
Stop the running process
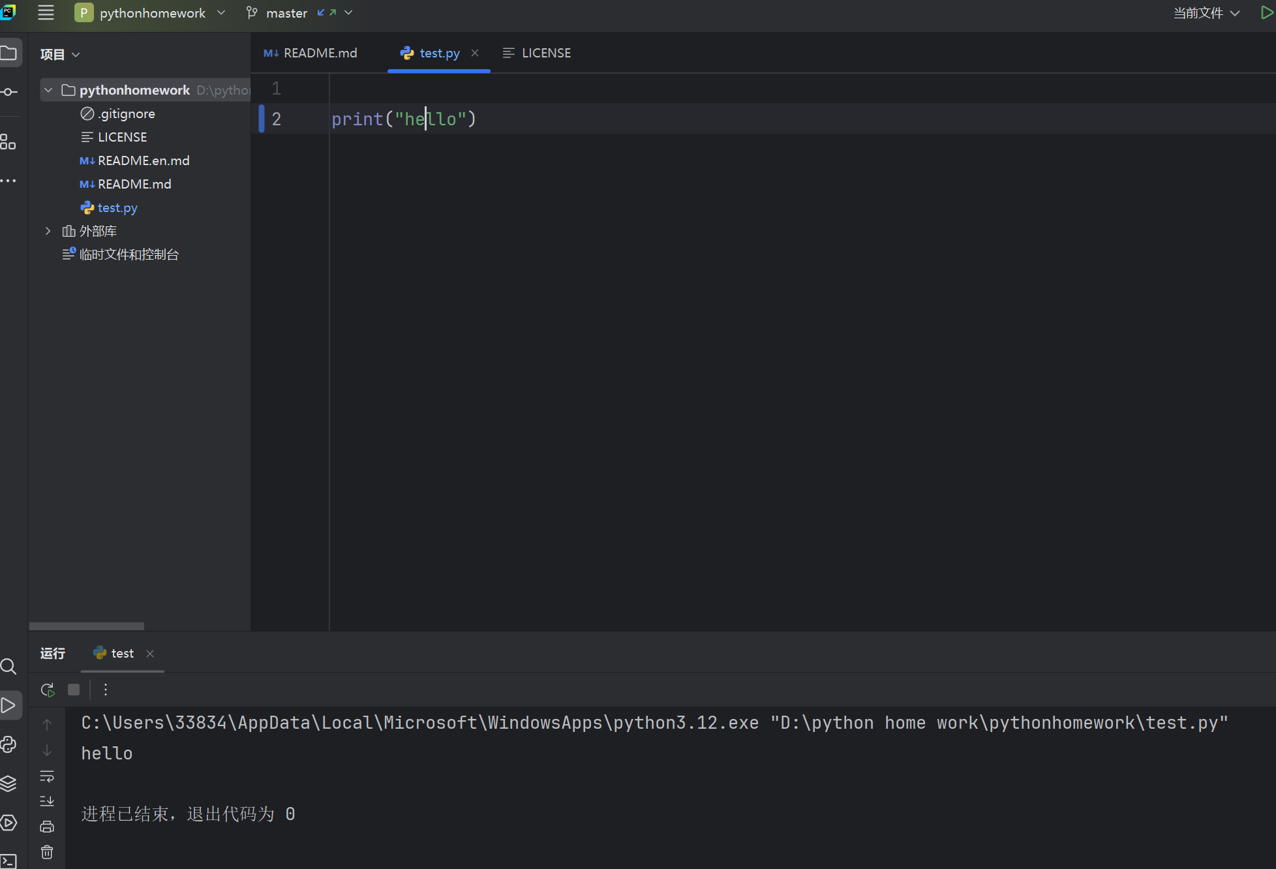coord(74,690)
